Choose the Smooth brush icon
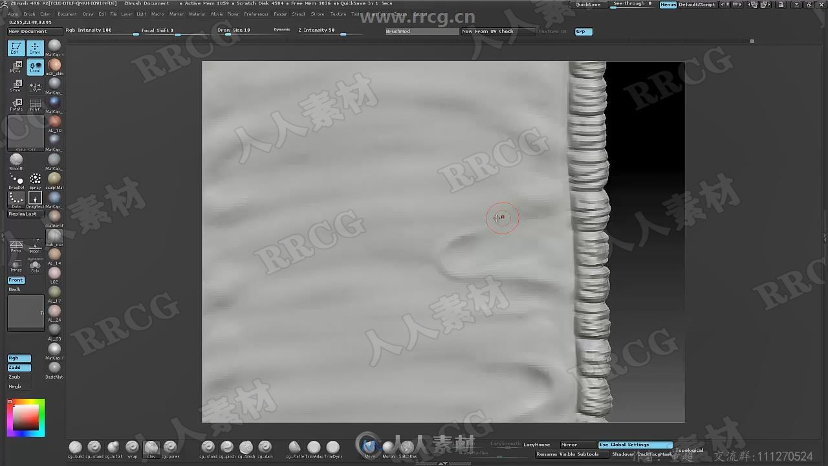The image size is (828, 466). coord(16,161)
